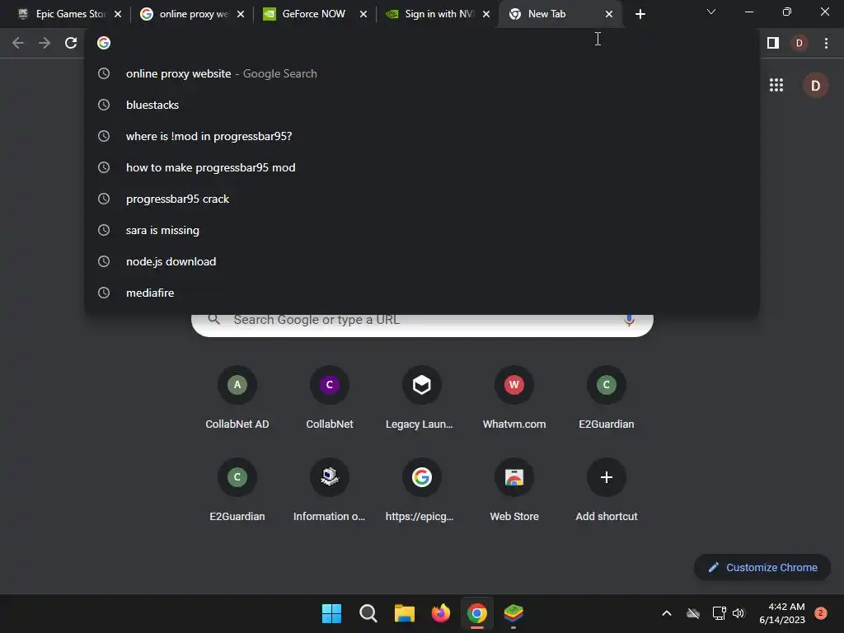Select suggestion "mediafire"
The height and width of the screenshot is (633, 844).
(422, 293)
